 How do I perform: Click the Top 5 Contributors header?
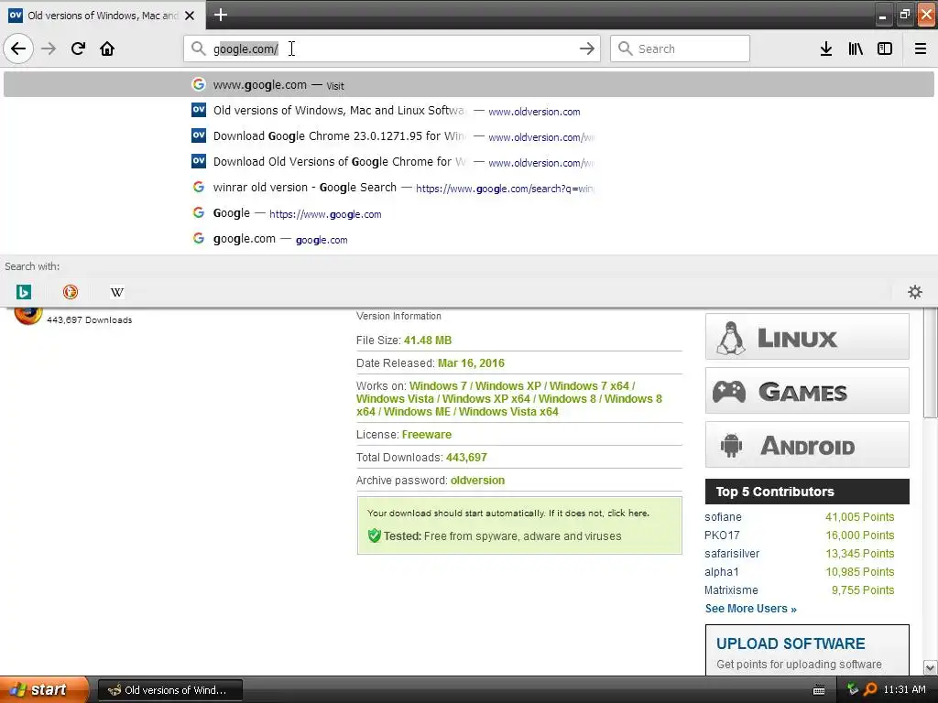tap(807, 492)
